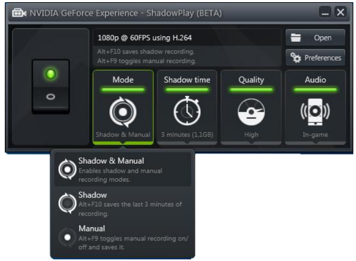
Task: Select Shadow mode option in menu
Action: [123, 204]
